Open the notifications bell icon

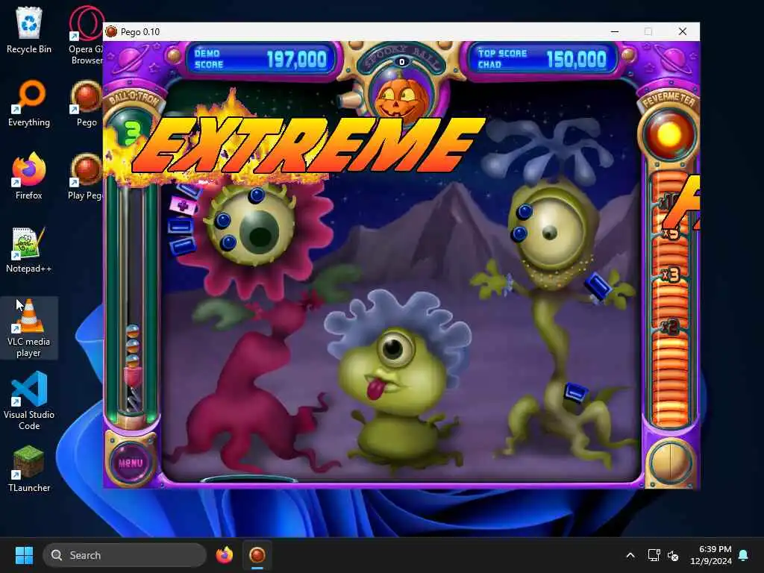(x=743, y=555)
